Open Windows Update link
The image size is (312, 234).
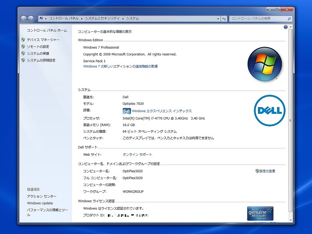pos(40,203)
